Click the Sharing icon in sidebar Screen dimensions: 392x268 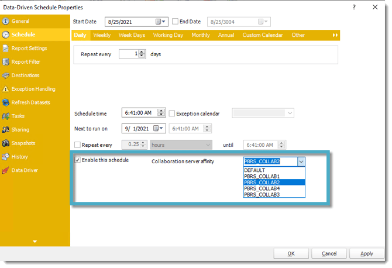(5, 129)
